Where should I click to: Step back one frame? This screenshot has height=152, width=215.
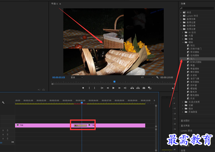(108, 88)
